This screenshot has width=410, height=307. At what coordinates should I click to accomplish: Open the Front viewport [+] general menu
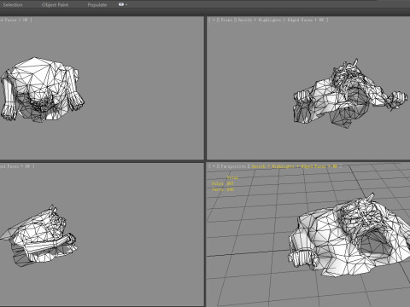pos(214,20)
